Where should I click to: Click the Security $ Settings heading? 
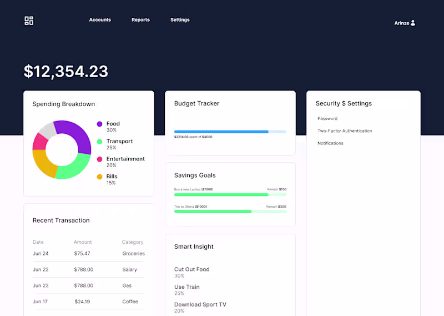pyautogui.click(x=344, y=103)
